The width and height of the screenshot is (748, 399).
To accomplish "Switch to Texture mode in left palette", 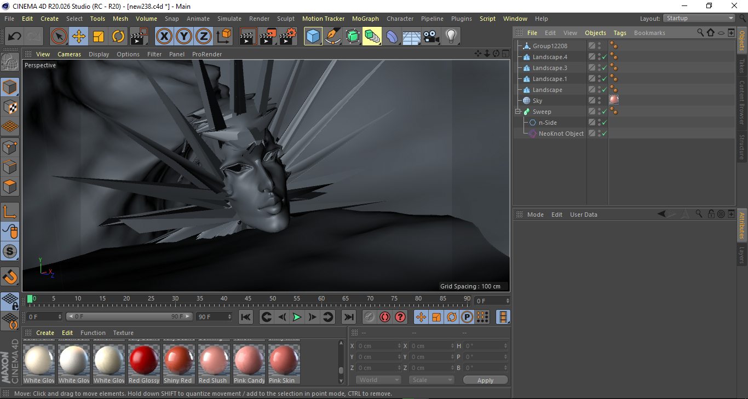I will click(x=10, y=107).
